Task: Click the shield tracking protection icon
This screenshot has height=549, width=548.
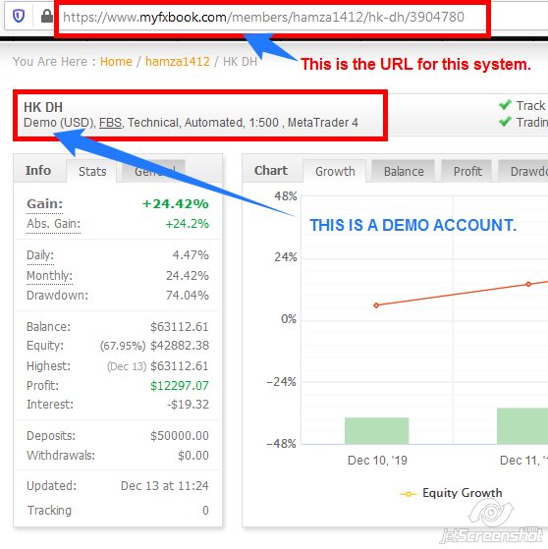Action: coord(19,16)
